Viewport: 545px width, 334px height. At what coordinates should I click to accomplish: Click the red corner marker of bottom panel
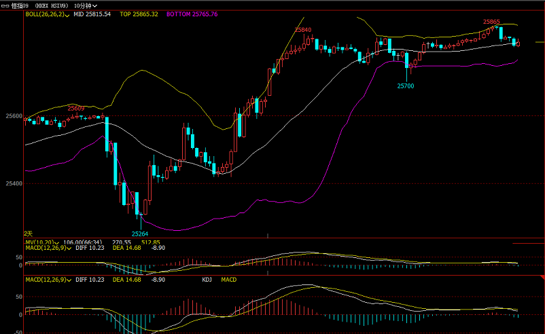(542, 278)
